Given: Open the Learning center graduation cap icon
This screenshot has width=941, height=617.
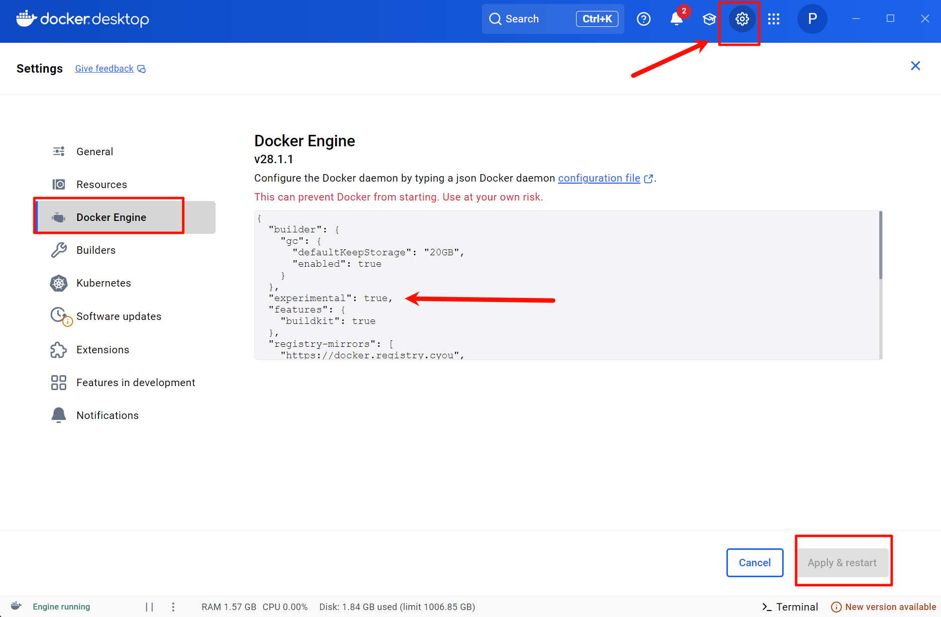Looking at the screenshot, I should click(x=709, y=19).
